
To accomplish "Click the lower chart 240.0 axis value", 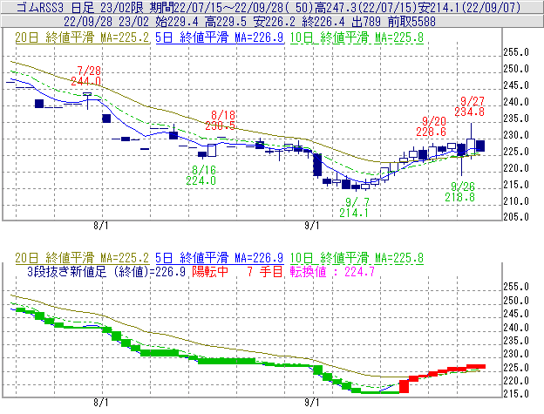I will coord(516,328).
